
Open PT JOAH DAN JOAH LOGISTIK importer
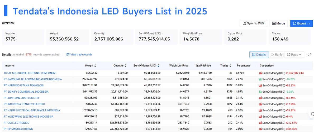(21, 98)
